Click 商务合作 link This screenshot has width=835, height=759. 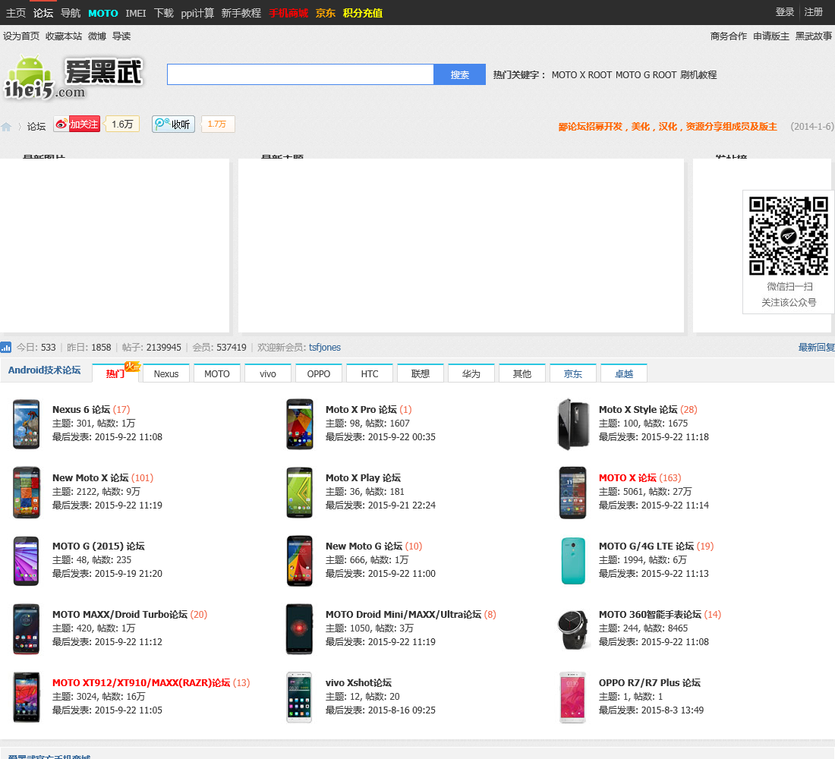coord(729,36)
